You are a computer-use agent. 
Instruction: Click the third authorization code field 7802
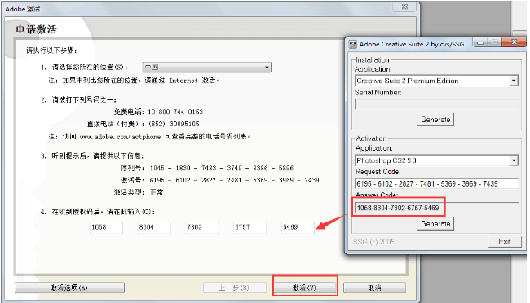(202, 227)
